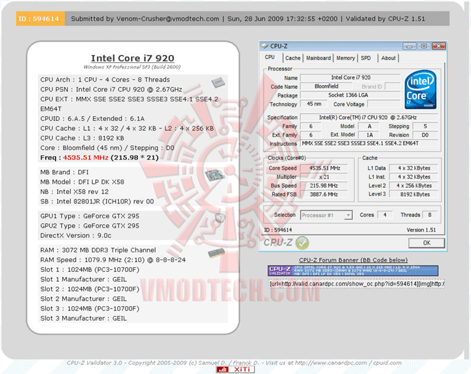Switch to the Cache tab
Screen dimensions: 471x374
point(293,58)
